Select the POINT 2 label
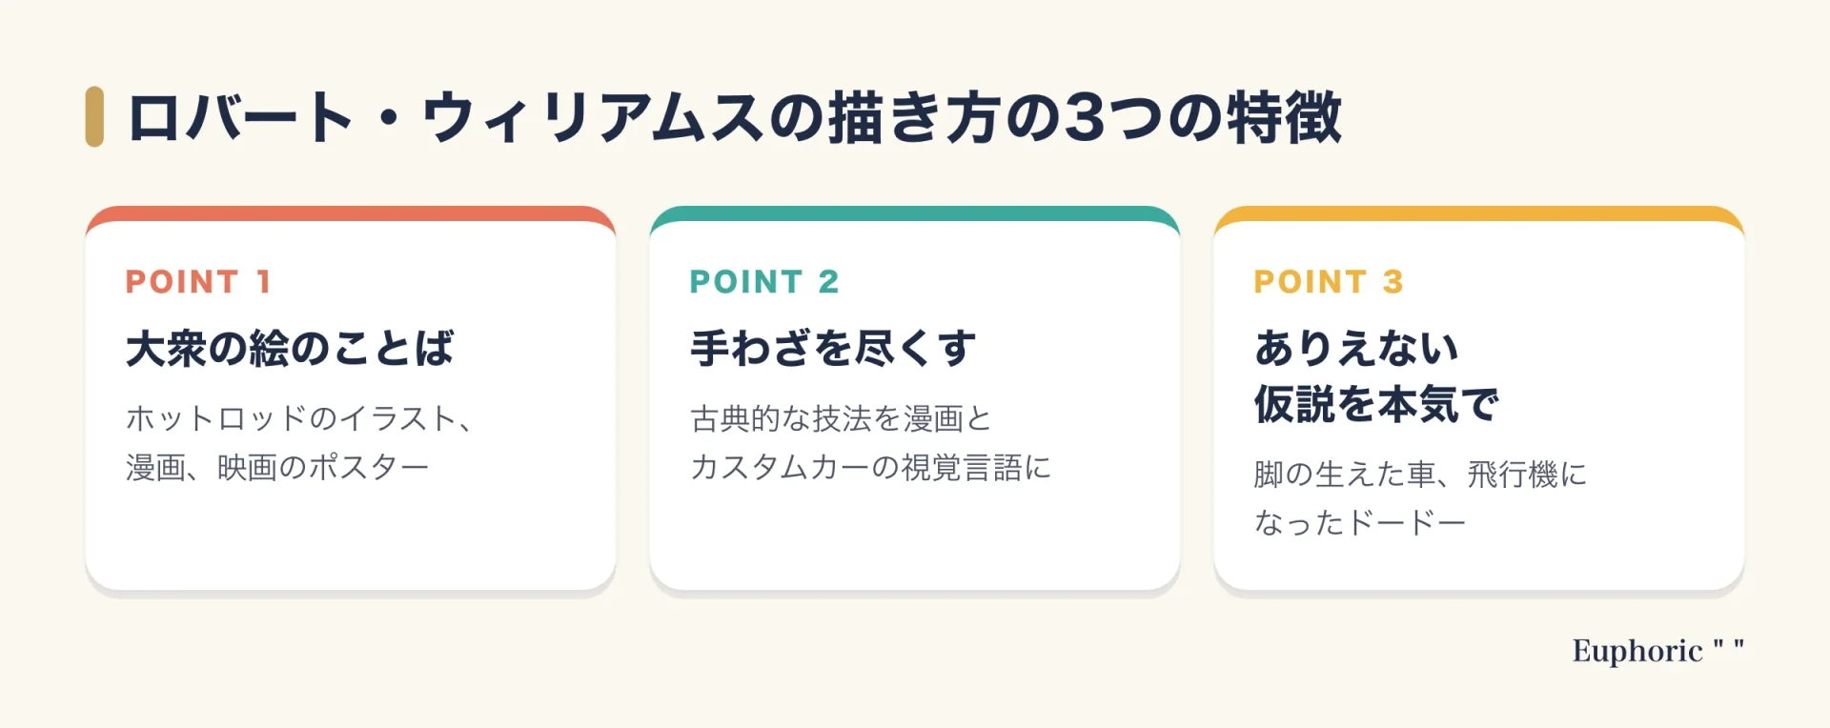This screenshot has height=728, width=1830. tap(764, 282)
